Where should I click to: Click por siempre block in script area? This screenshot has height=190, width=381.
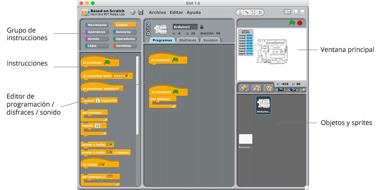(x=163, y=102)
